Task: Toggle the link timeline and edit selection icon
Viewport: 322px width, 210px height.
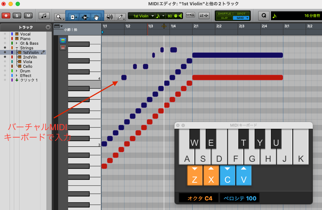Action: coord(190,15)
